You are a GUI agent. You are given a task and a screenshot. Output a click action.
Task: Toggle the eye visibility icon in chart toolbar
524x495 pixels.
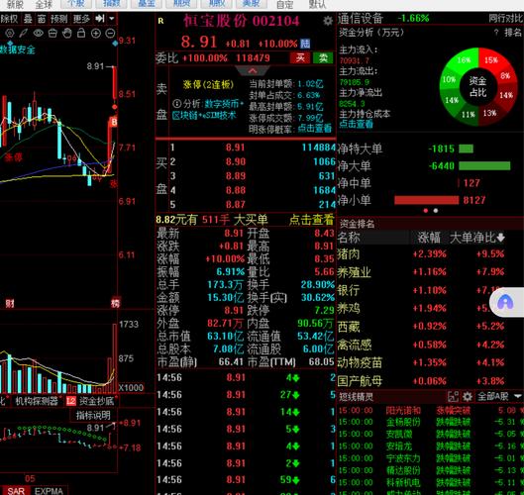pyautogui.click(x=38, y=33)
